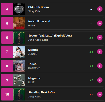Open the Magnetic album artwork

(19, 80)
